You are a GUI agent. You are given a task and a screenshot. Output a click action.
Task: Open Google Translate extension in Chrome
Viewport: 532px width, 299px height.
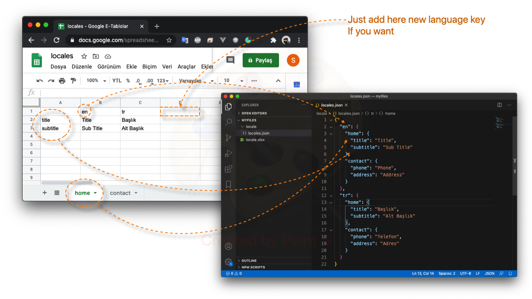point(185,40)
